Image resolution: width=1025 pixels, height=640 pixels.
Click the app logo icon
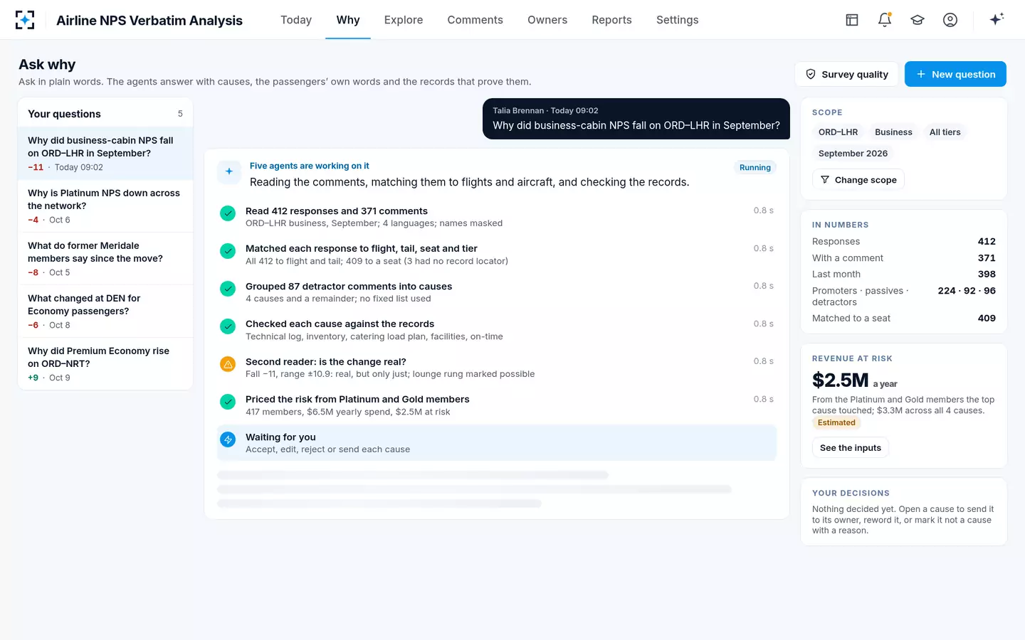click(25, 20)
